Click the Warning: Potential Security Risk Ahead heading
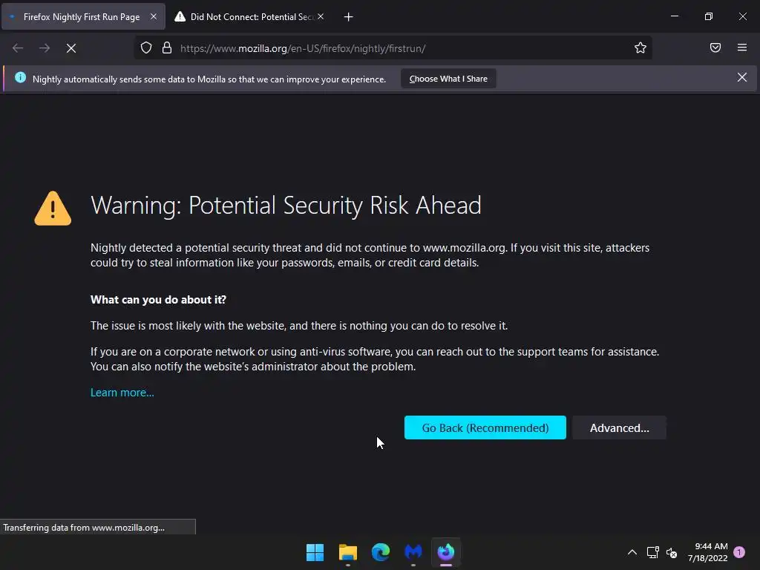The width and height of the screenshot is (760, 570). (286, 206)
